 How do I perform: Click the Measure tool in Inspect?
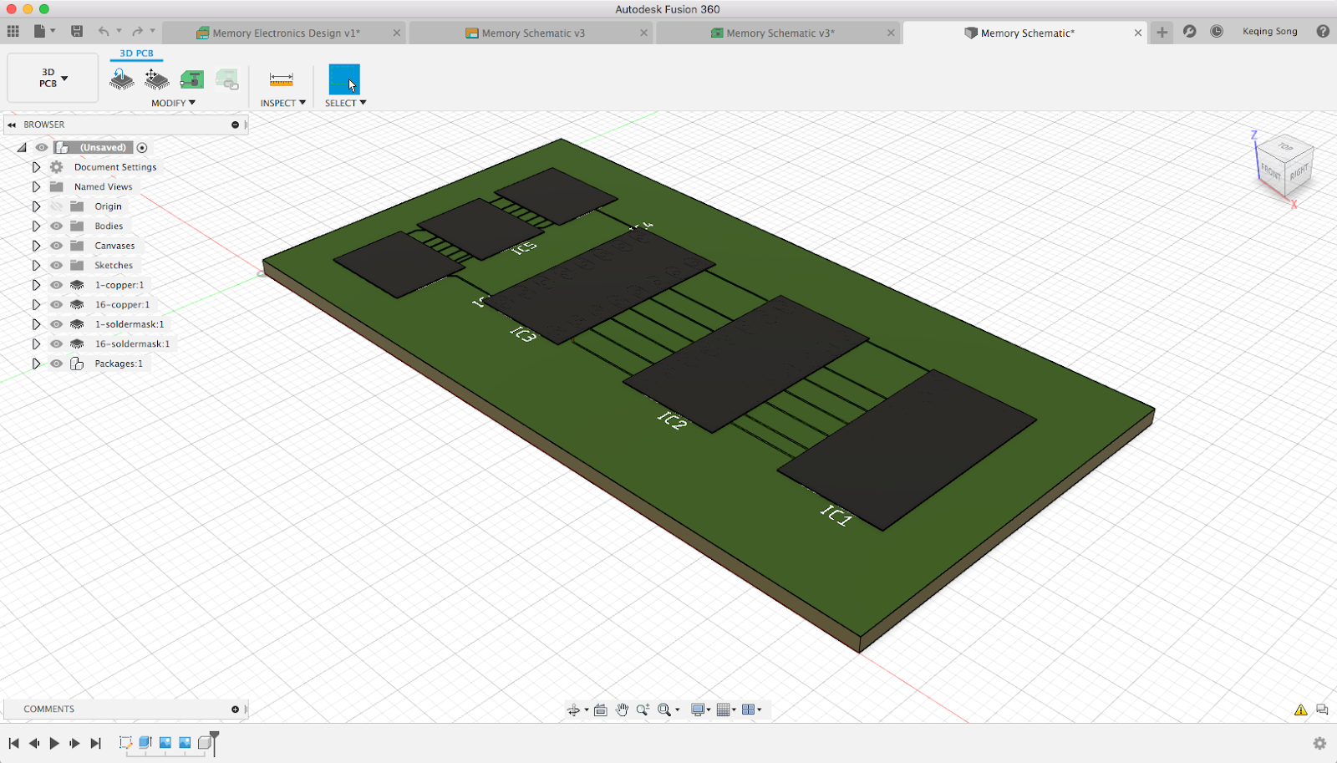pyautogui.click(x=281, y=79)
